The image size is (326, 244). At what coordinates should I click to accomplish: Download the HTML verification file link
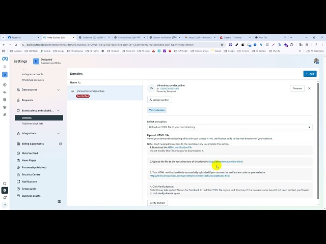[x=180, y=147]
